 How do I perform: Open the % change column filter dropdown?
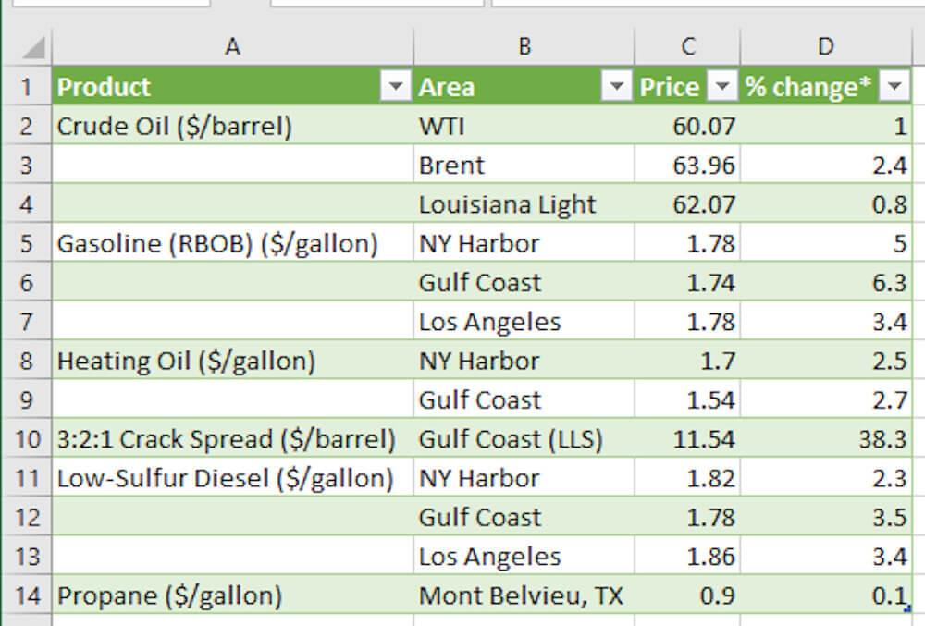pyautogui.click(x=894, y=87)
